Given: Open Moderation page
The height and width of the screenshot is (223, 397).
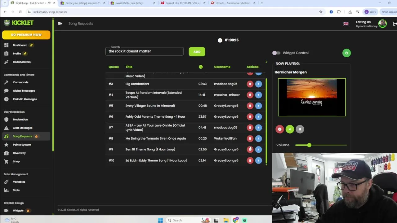Looking at the screenshot, I should (x=20, y=120).
